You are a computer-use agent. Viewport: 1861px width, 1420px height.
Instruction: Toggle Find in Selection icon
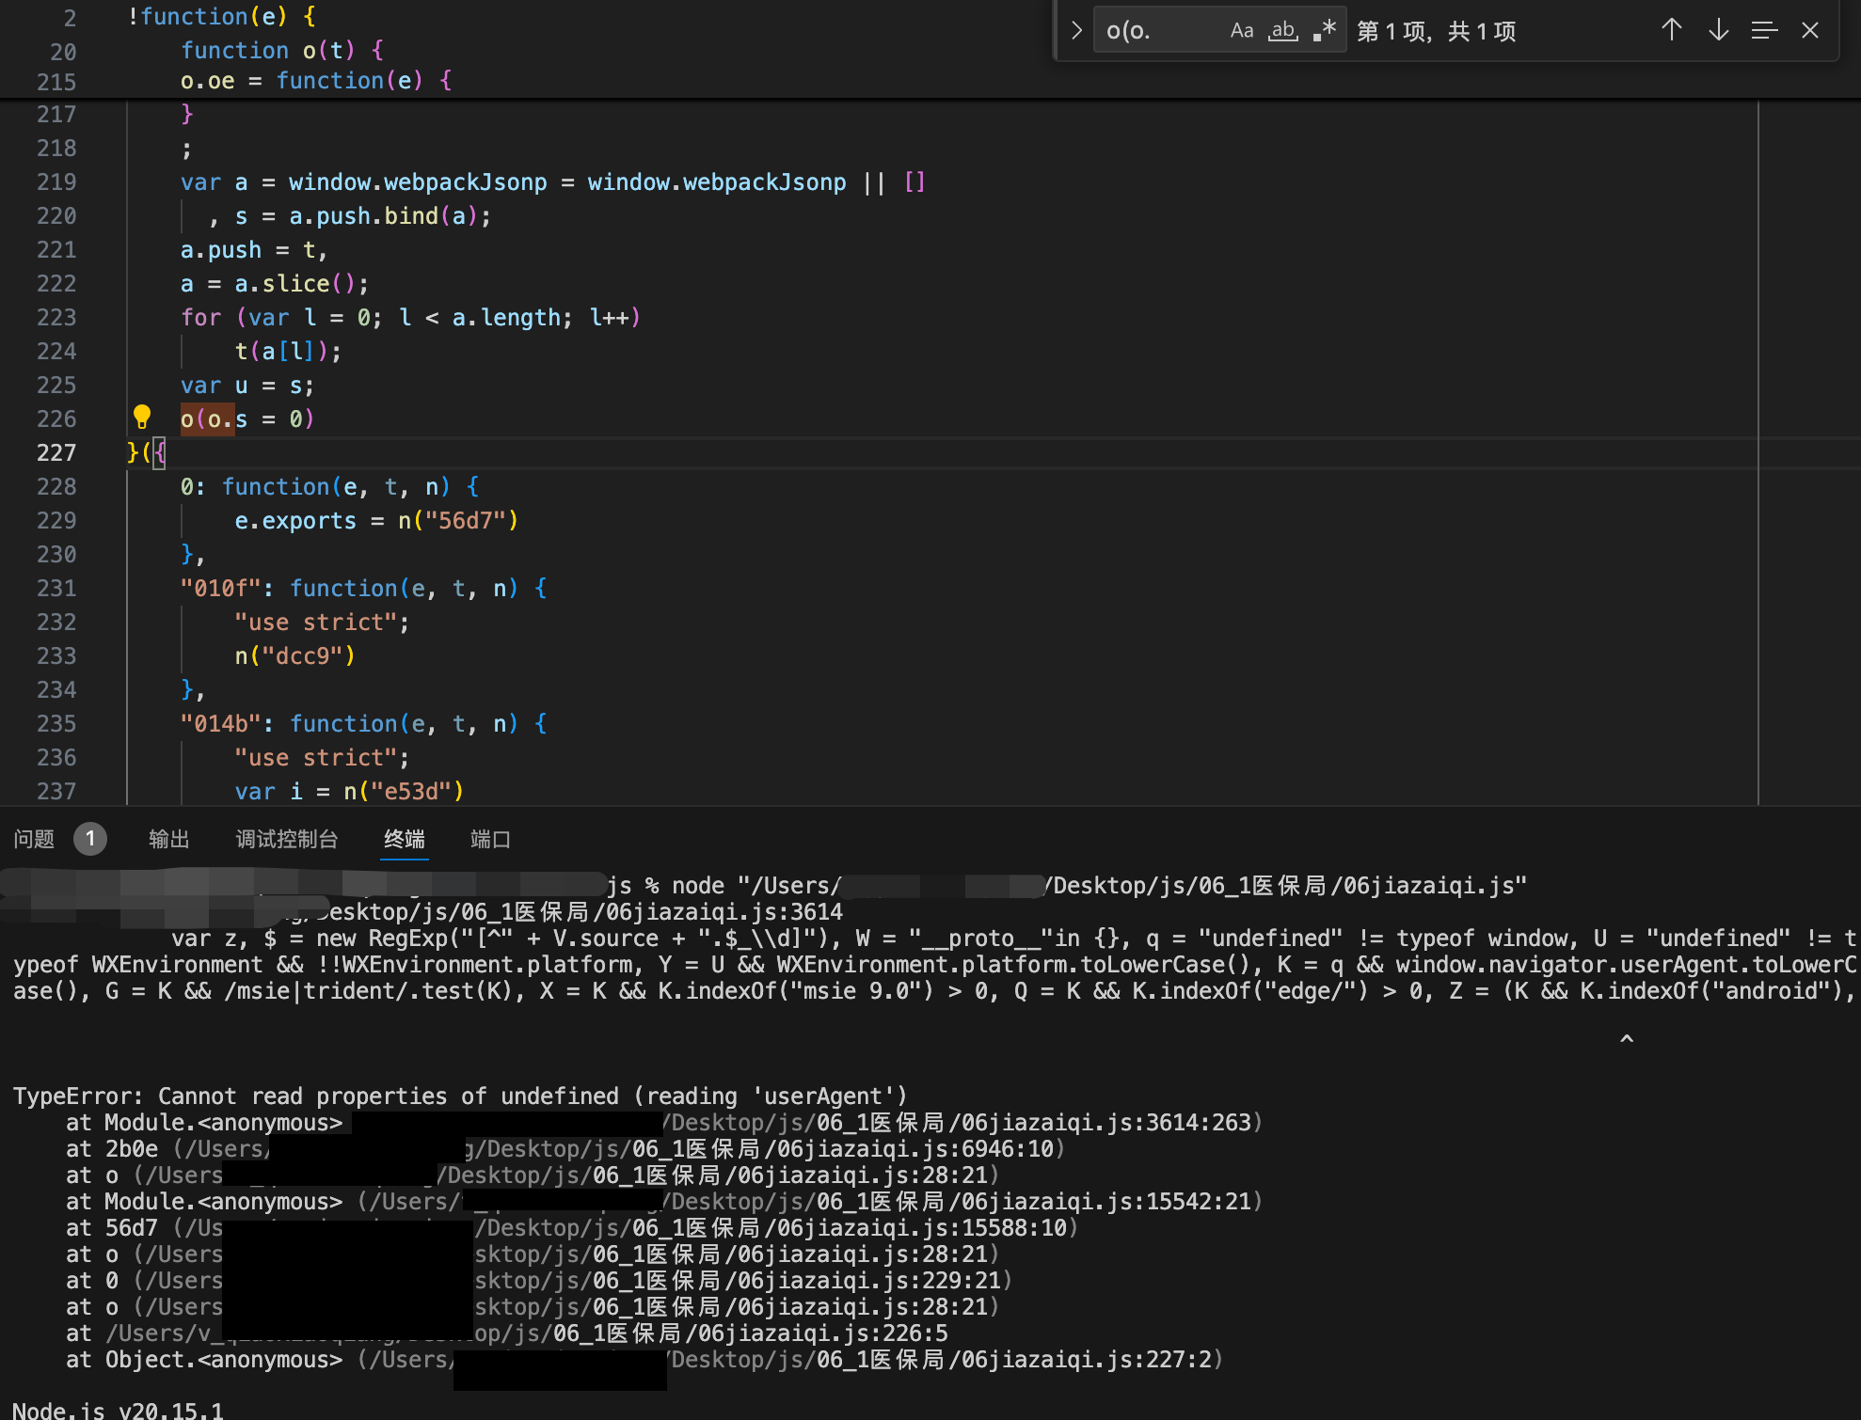[1764, 31]
